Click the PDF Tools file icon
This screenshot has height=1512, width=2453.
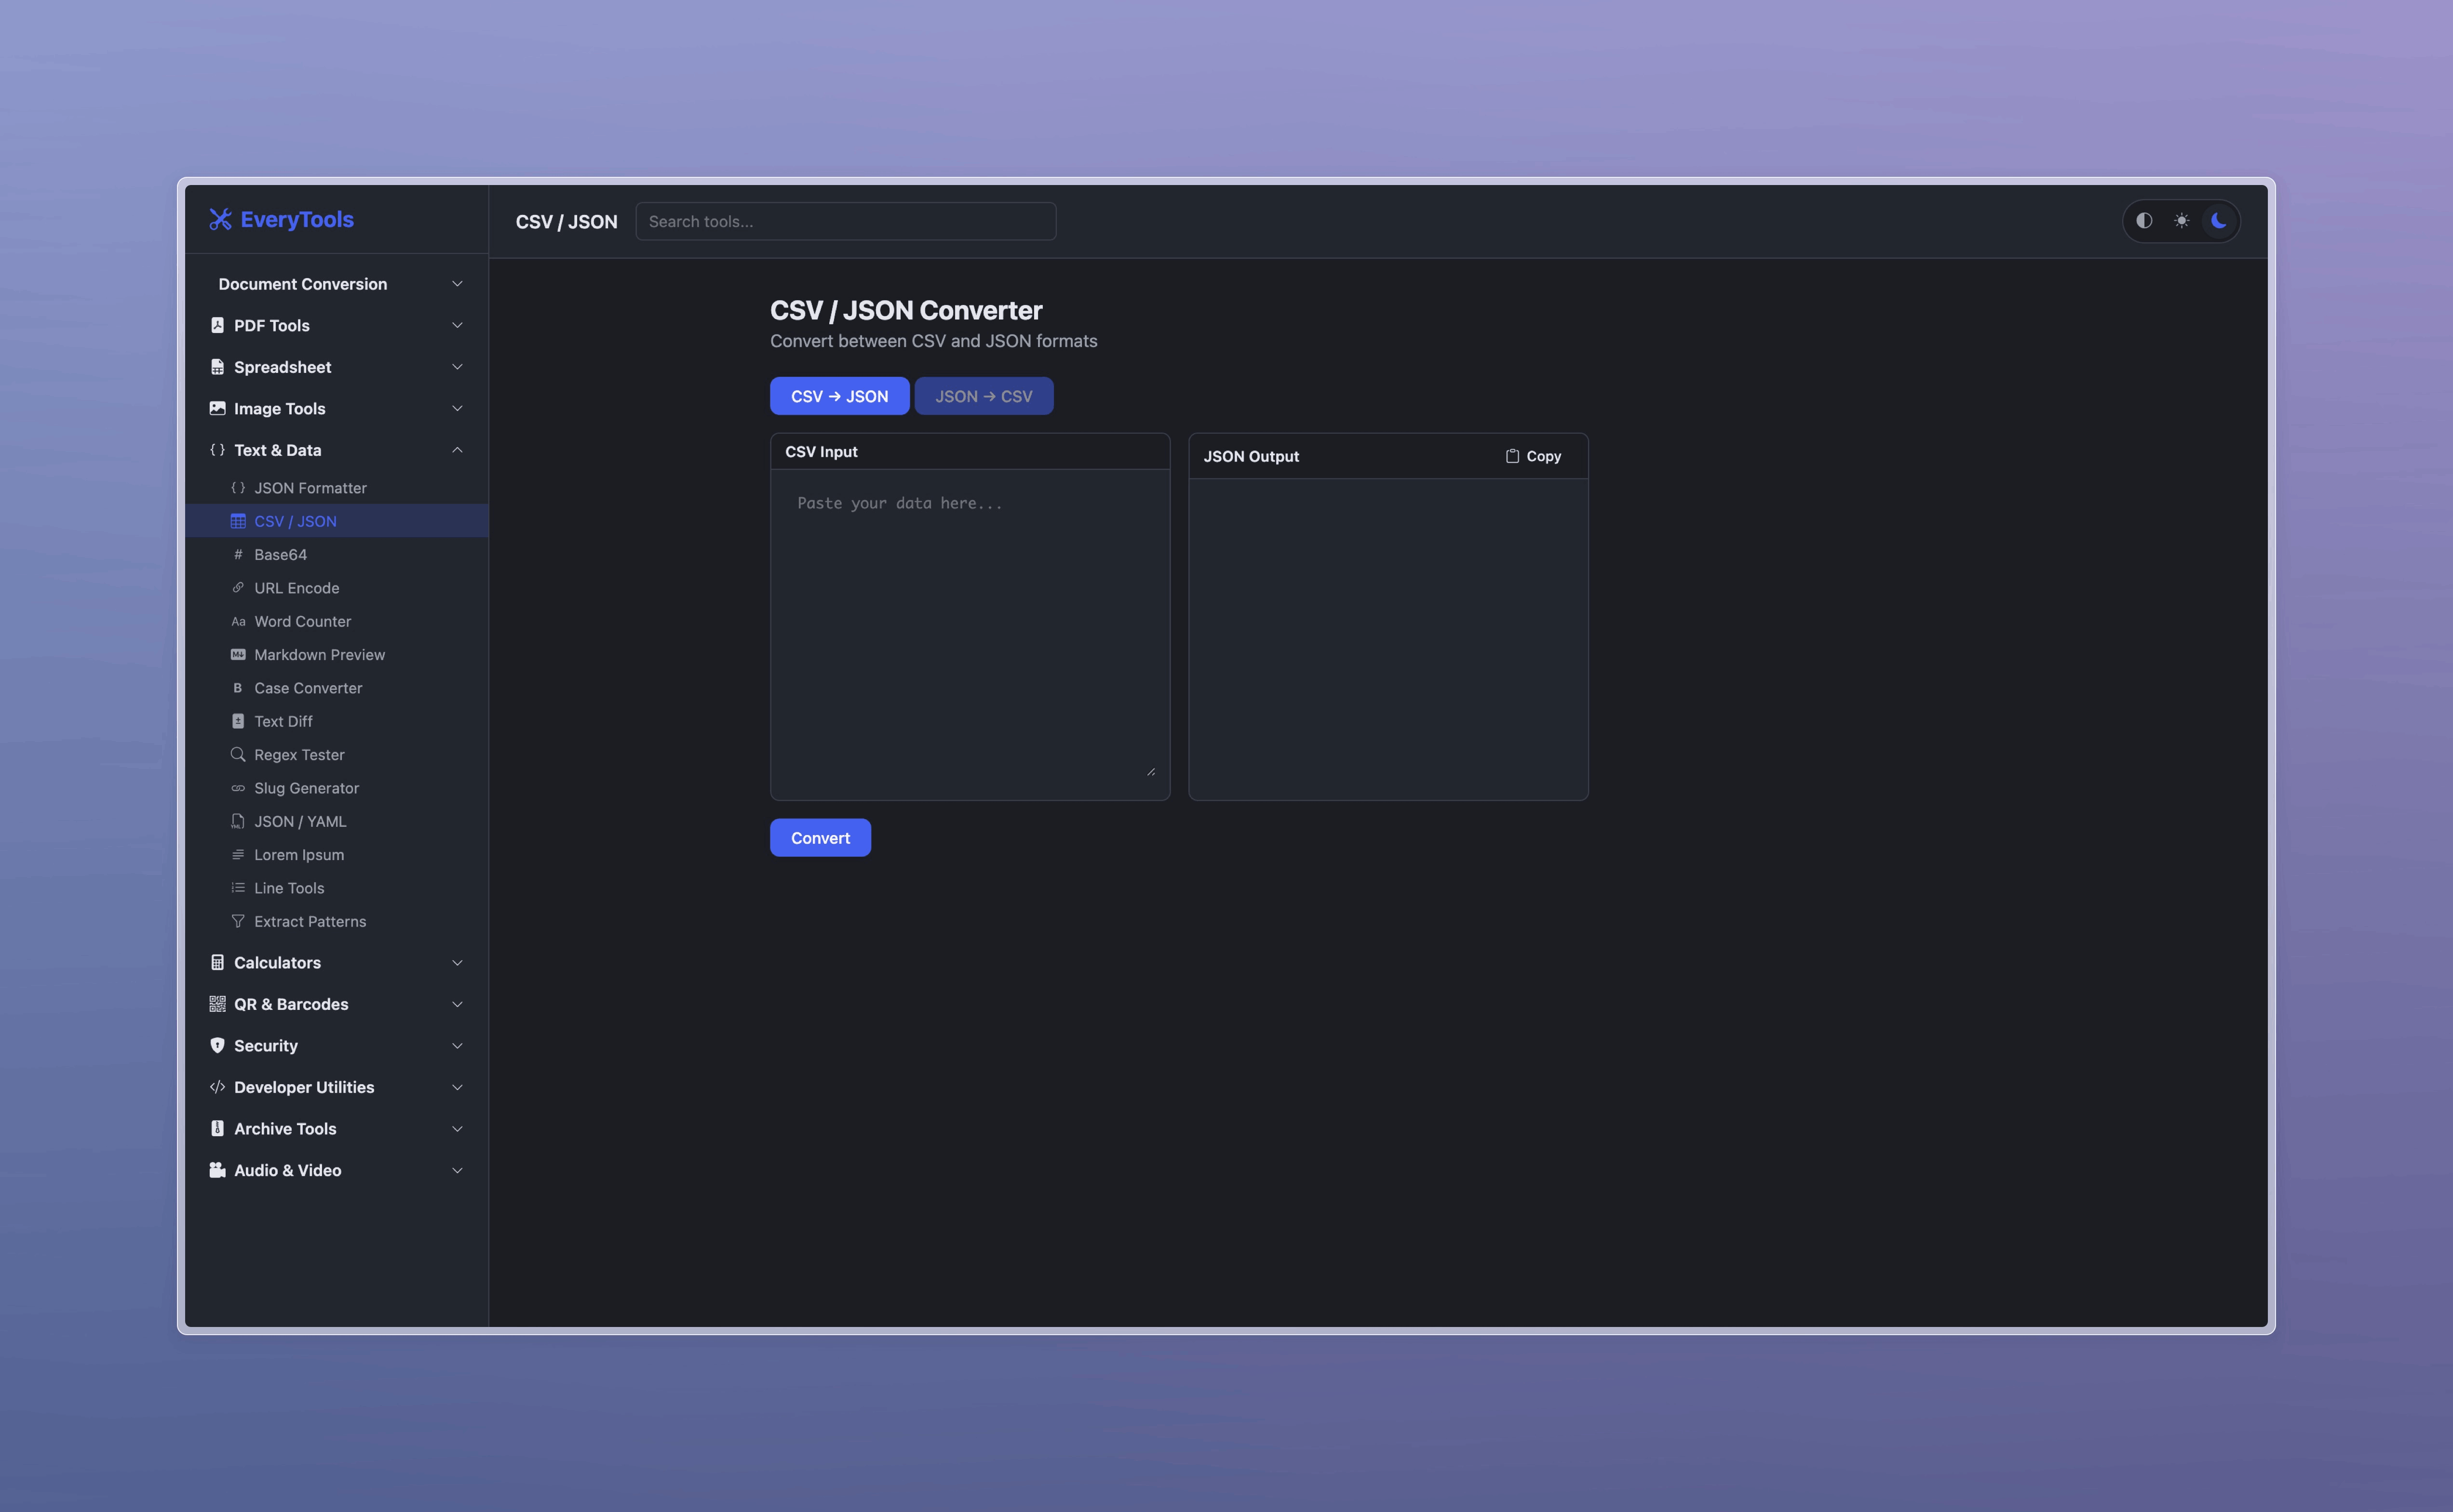pyautogui.click(x=217, y=325)
